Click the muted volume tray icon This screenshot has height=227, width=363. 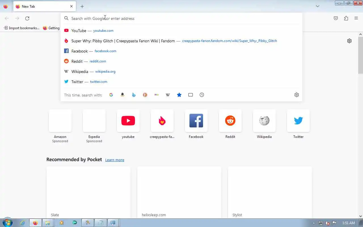click(x=328, y=223)
